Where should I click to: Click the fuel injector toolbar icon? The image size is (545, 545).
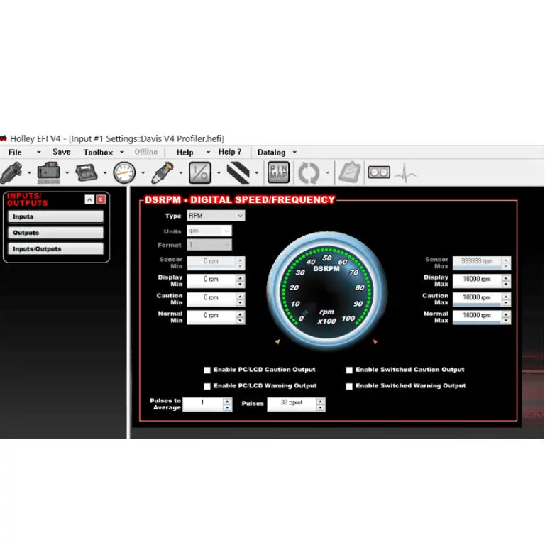pos(12,172)
